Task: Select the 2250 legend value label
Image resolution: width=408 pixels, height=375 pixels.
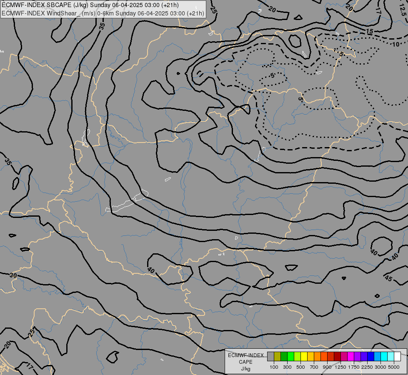Action: (367, 367)
